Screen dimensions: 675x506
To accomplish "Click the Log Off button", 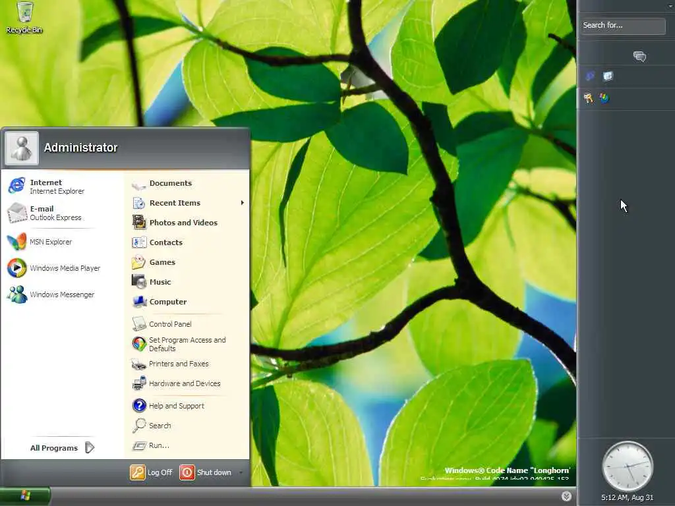I will [151, 472].
